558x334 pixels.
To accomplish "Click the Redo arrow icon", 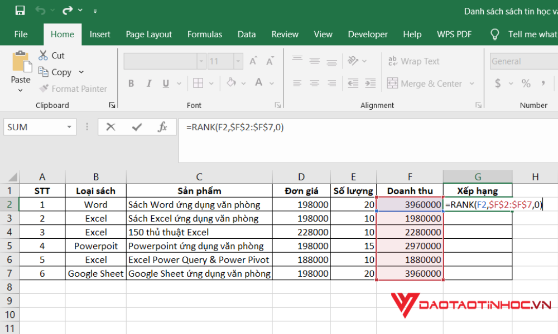I will point(68,11).
